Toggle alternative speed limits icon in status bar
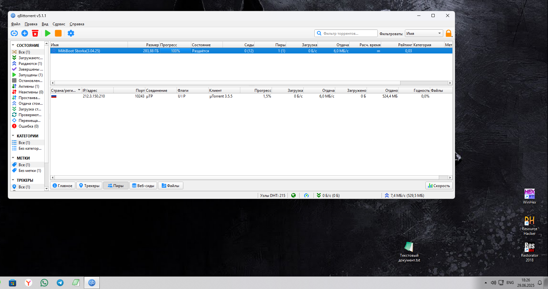 pos(306,195)
